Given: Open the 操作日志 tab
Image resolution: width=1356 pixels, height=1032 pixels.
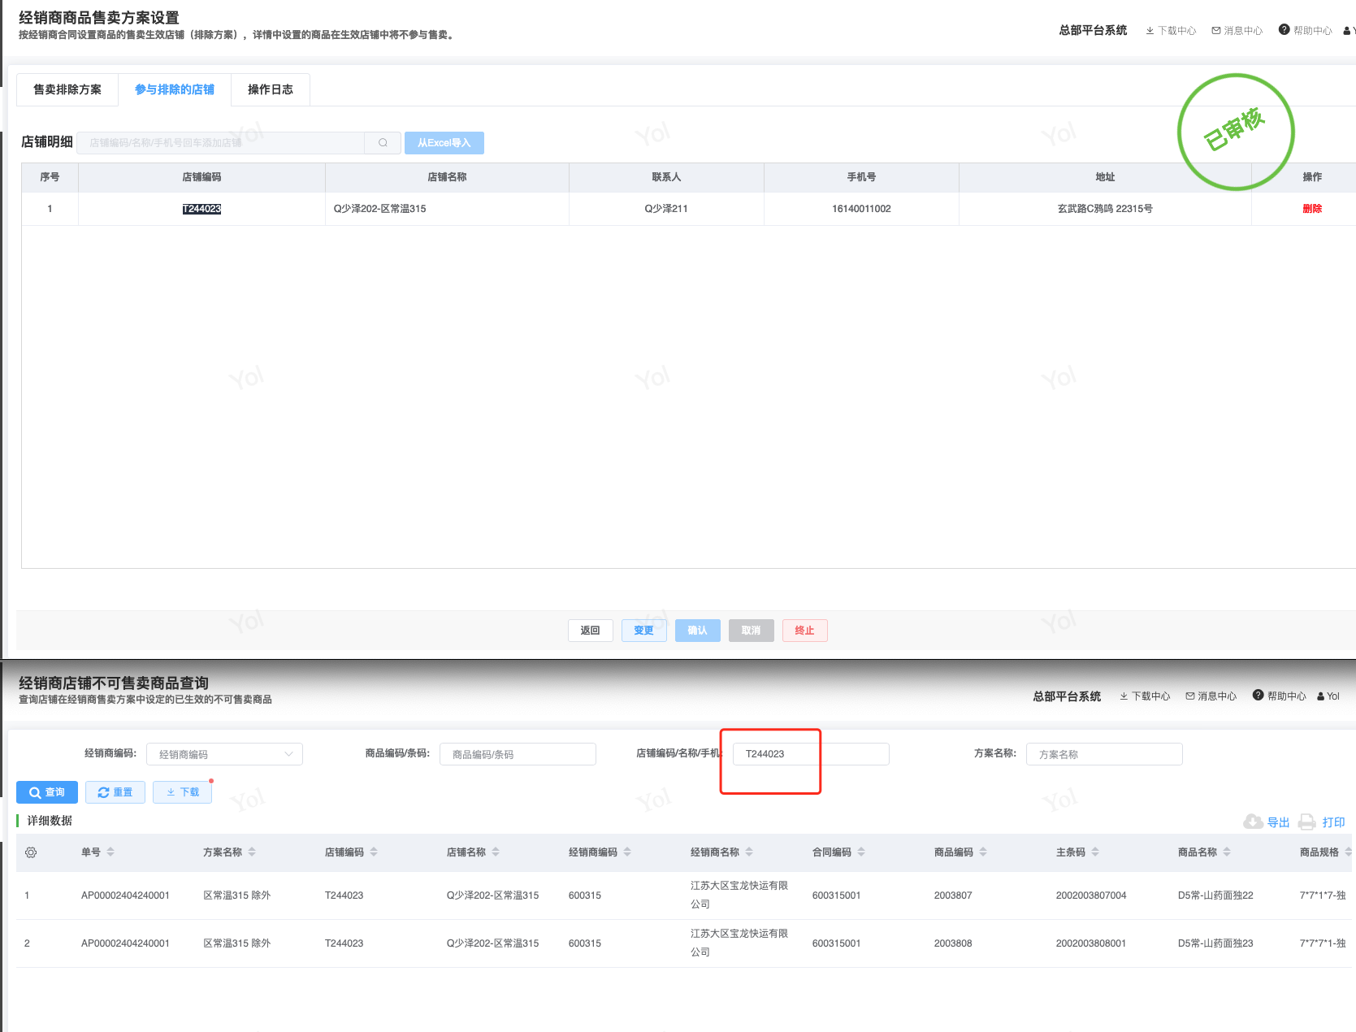Looking at the screenshot, I should pyautogui.click(x=270, y=89).
